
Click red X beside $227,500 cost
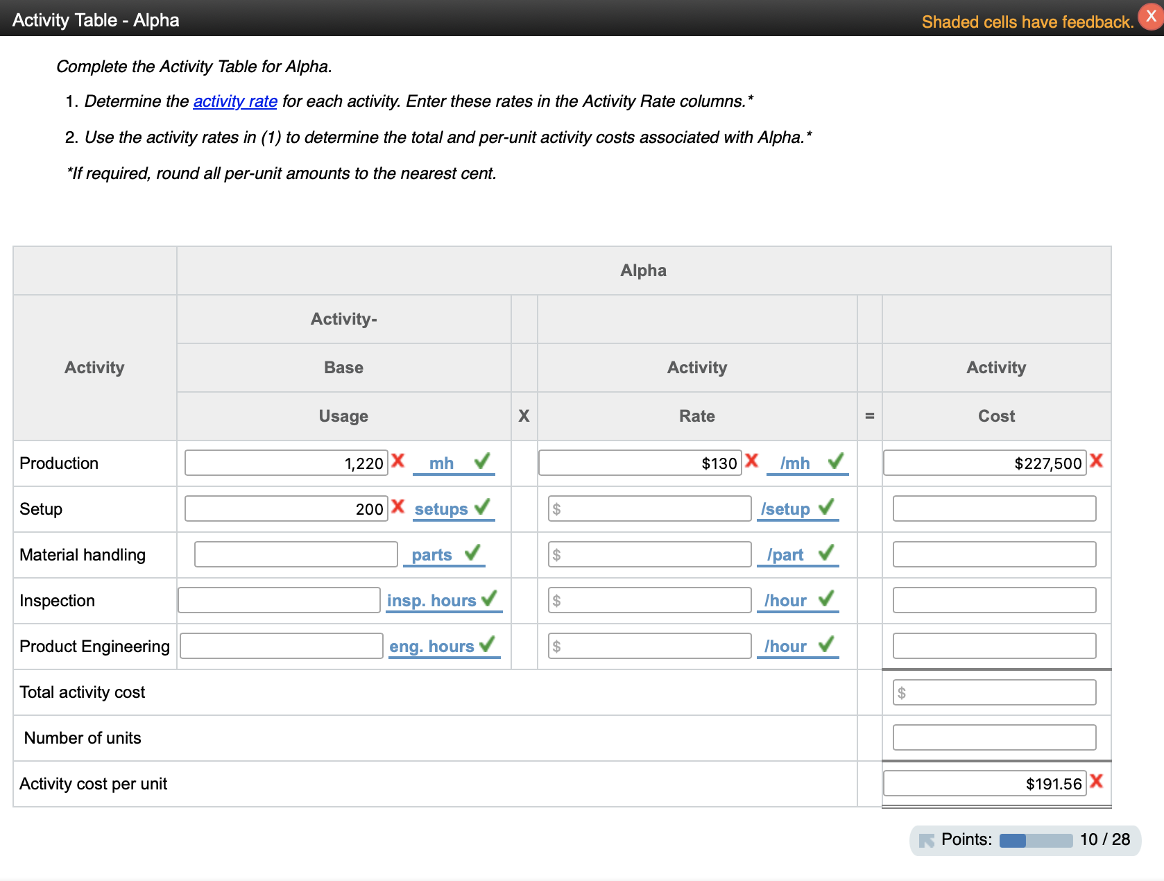(1096, 461)
